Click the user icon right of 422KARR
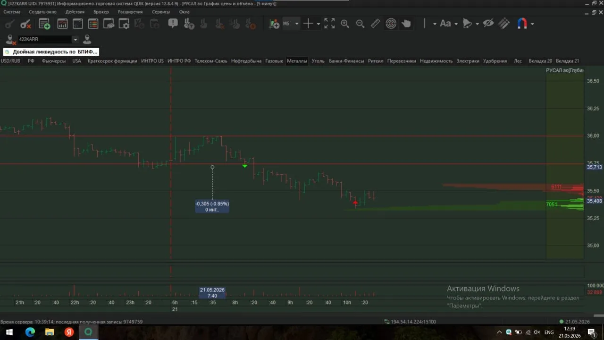 click(87, 39)
